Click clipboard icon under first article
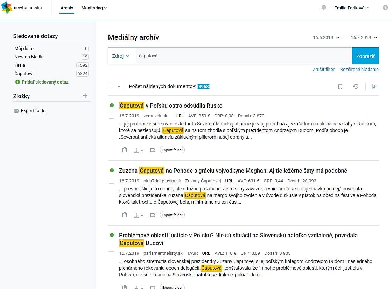This screenshot has width=392, height=289. 125,150
